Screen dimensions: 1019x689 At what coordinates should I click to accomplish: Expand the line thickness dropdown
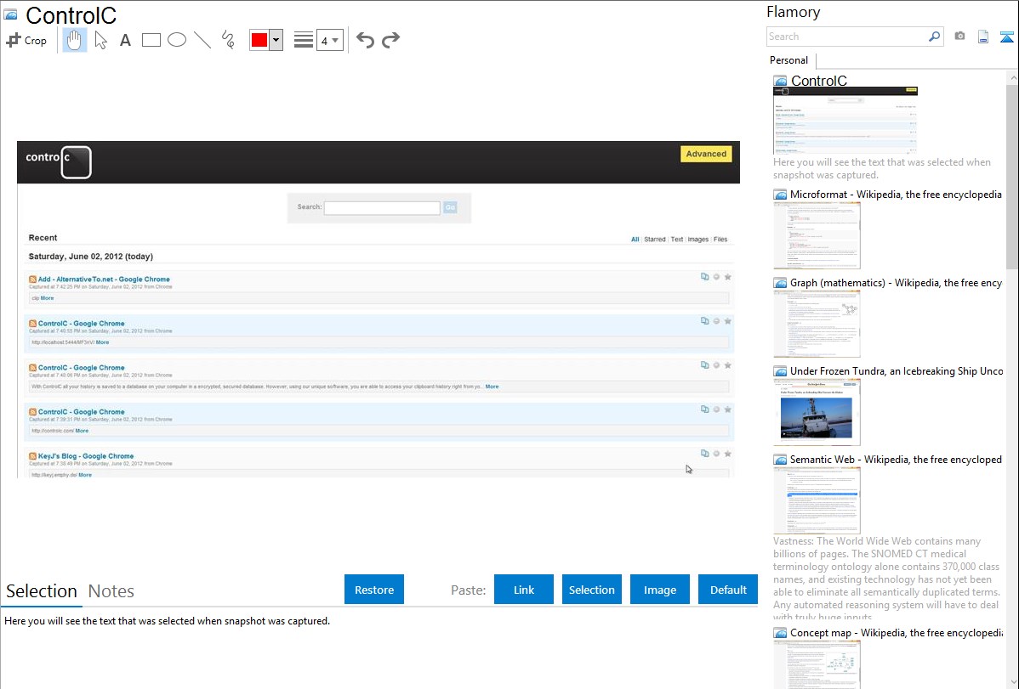(329, 40)
